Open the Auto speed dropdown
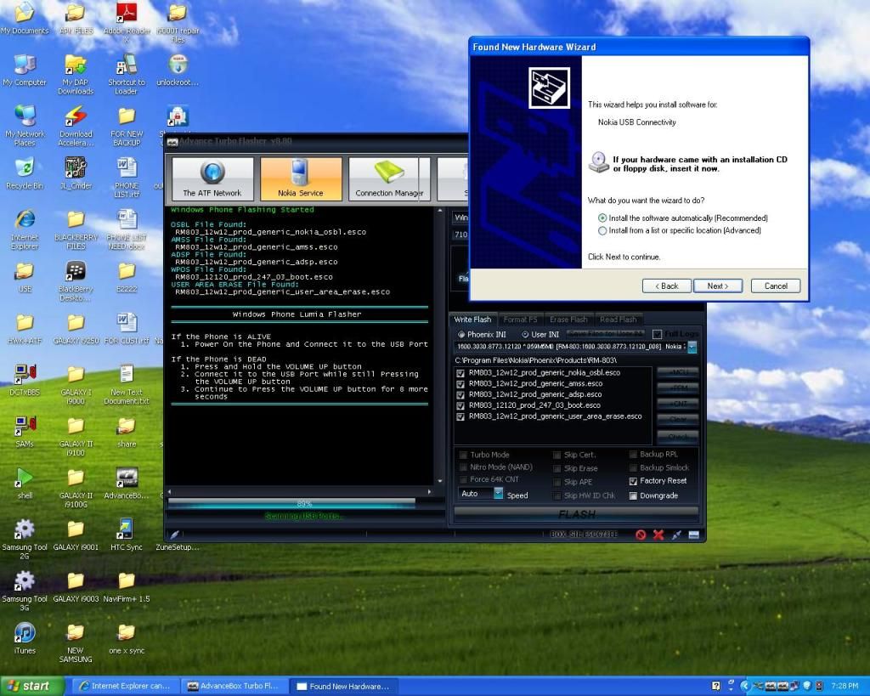Image resolution: width=870 pixels, height=696 pixels. point(498,494)
